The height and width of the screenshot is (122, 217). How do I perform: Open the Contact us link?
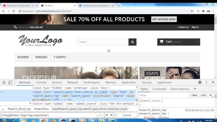coord(183,27)
